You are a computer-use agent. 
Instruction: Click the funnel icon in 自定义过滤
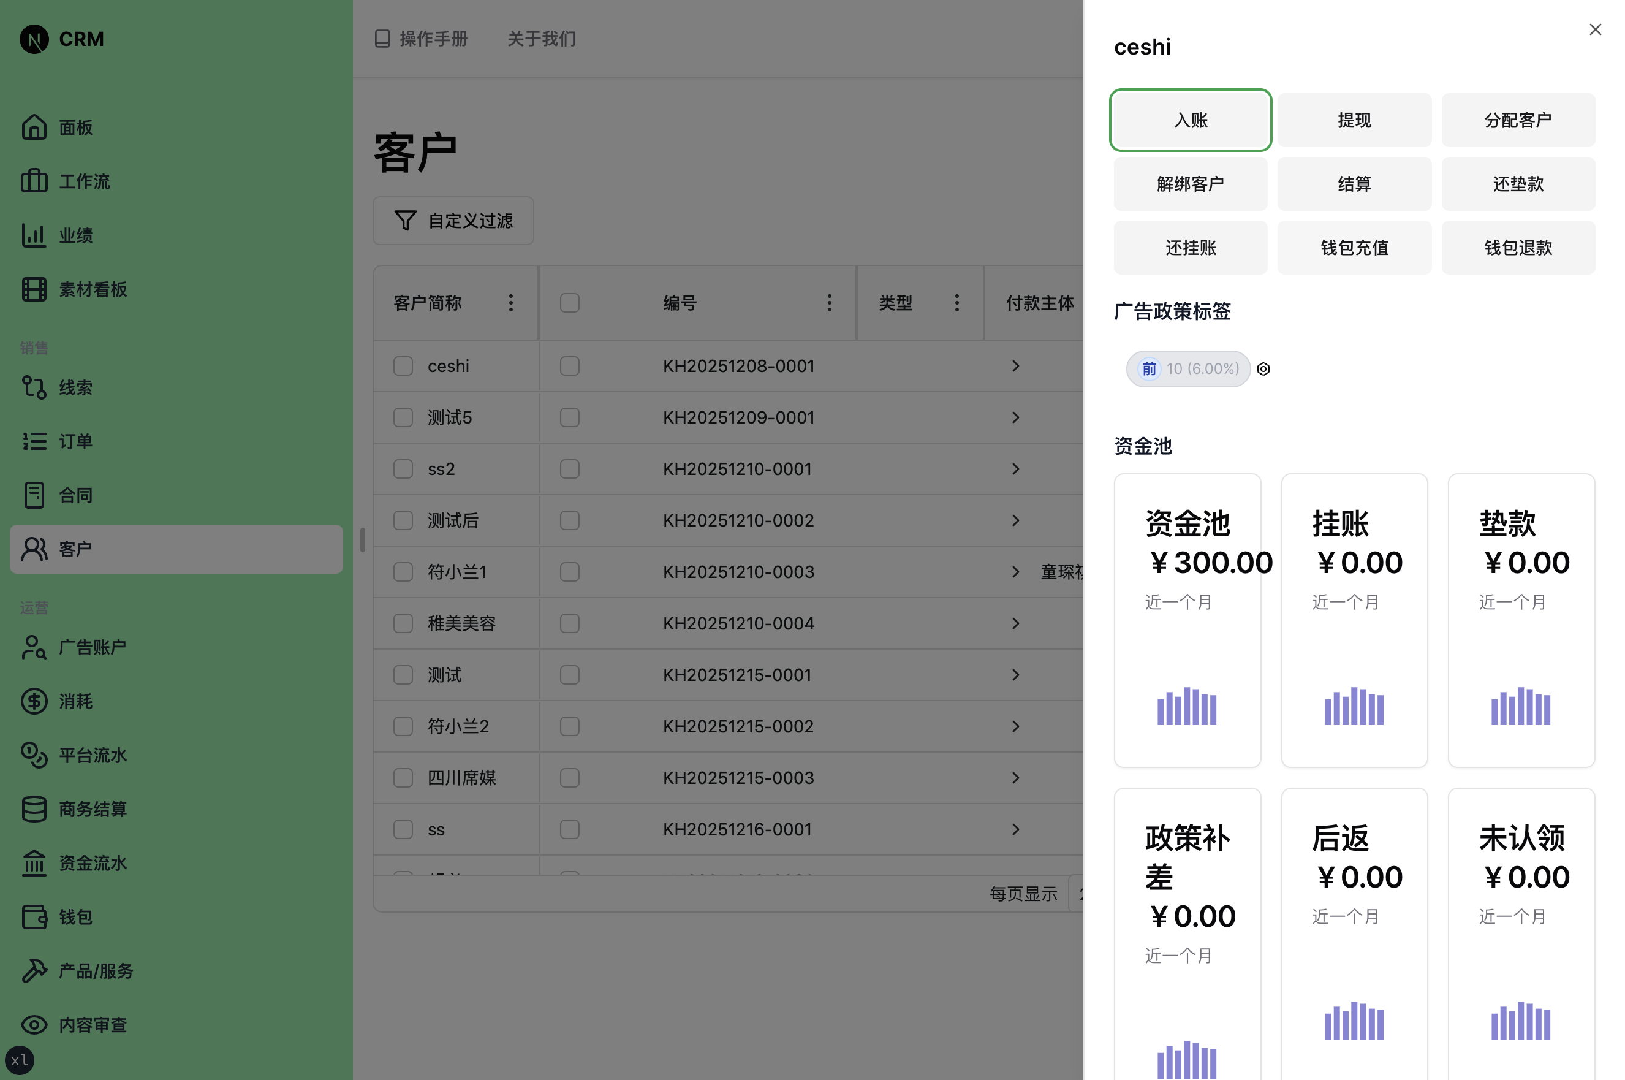[x=405, y=221]
